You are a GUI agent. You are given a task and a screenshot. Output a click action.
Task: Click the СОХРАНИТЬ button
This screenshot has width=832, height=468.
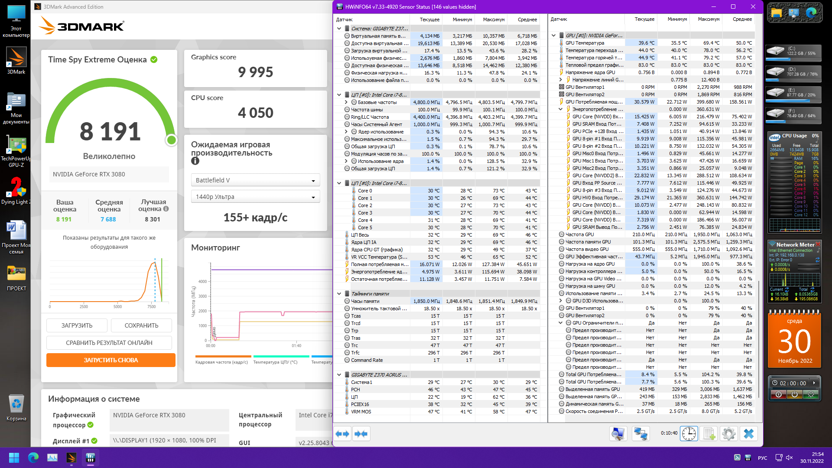(x=141, y=325)
